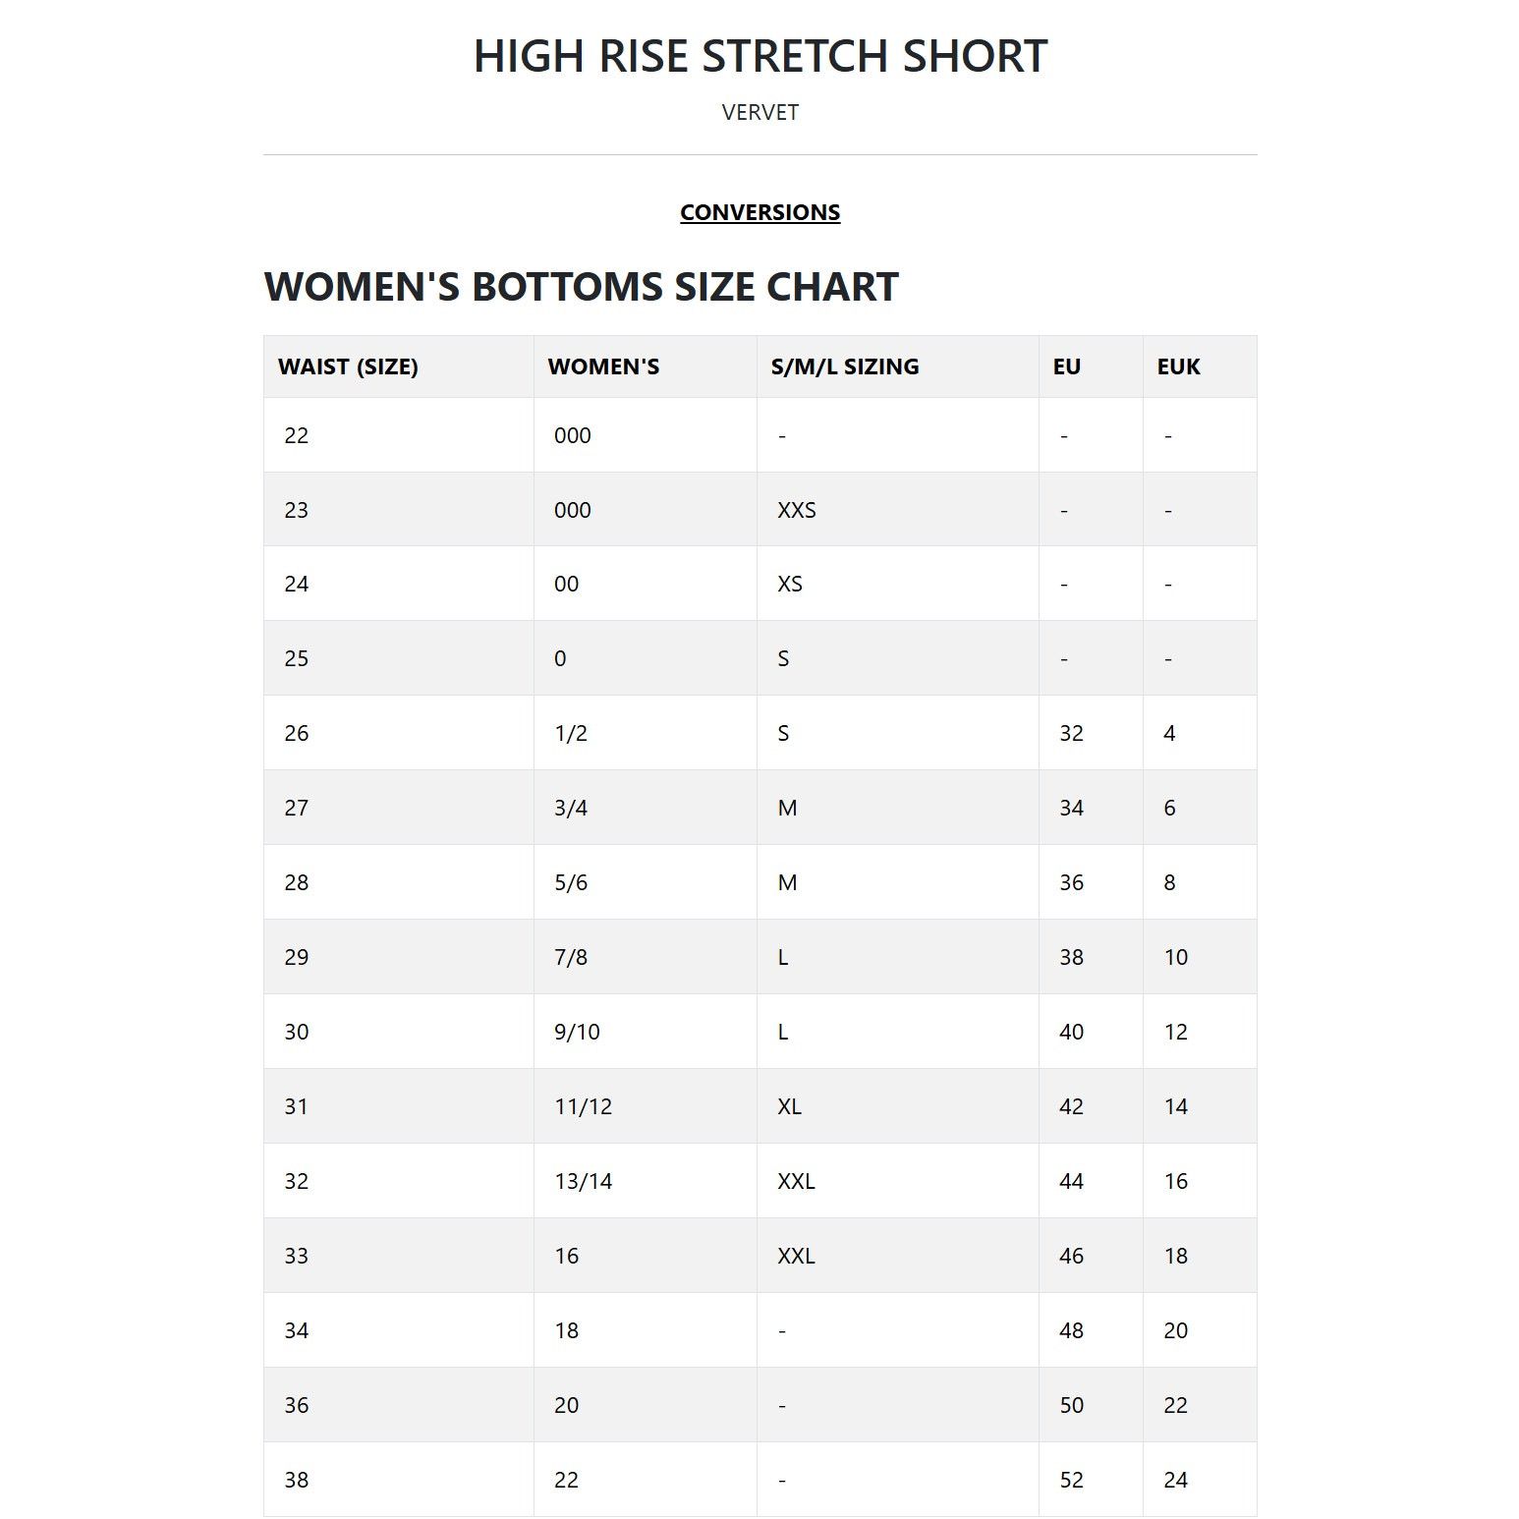Select EU size 34 cell
The image size is (1519, 1519).
point(1091,808)
